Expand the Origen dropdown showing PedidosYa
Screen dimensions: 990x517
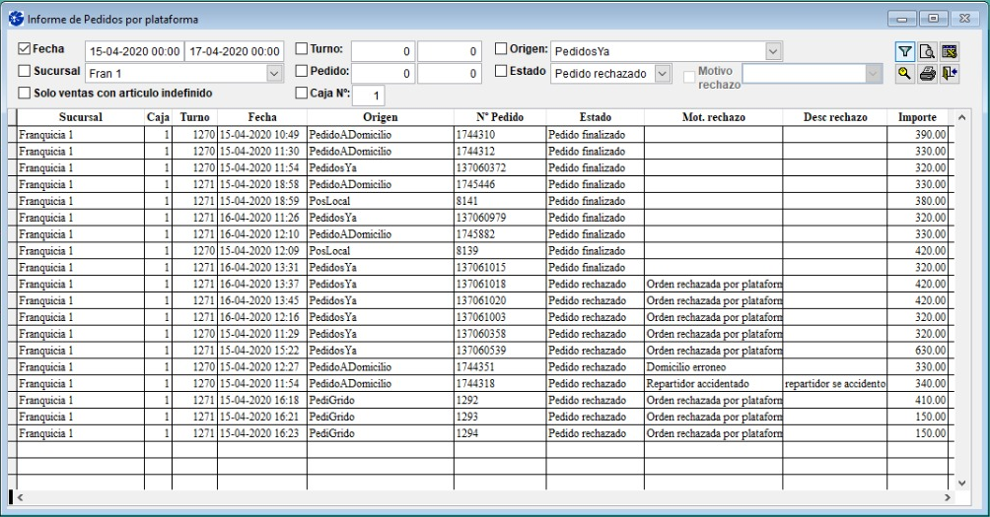[773, 51]
